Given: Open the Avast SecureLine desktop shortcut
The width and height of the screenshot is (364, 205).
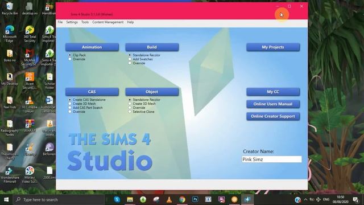Looking at the screenshot, I should 30,81.
